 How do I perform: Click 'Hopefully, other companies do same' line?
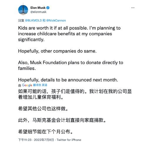pos(57,51)
